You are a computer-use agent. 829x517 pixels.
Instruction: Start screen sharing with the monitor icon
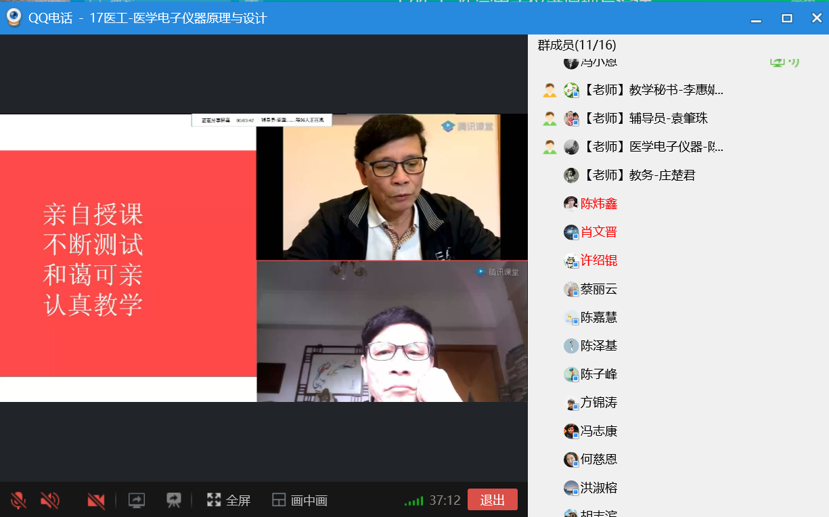click(x=137, y=501)
